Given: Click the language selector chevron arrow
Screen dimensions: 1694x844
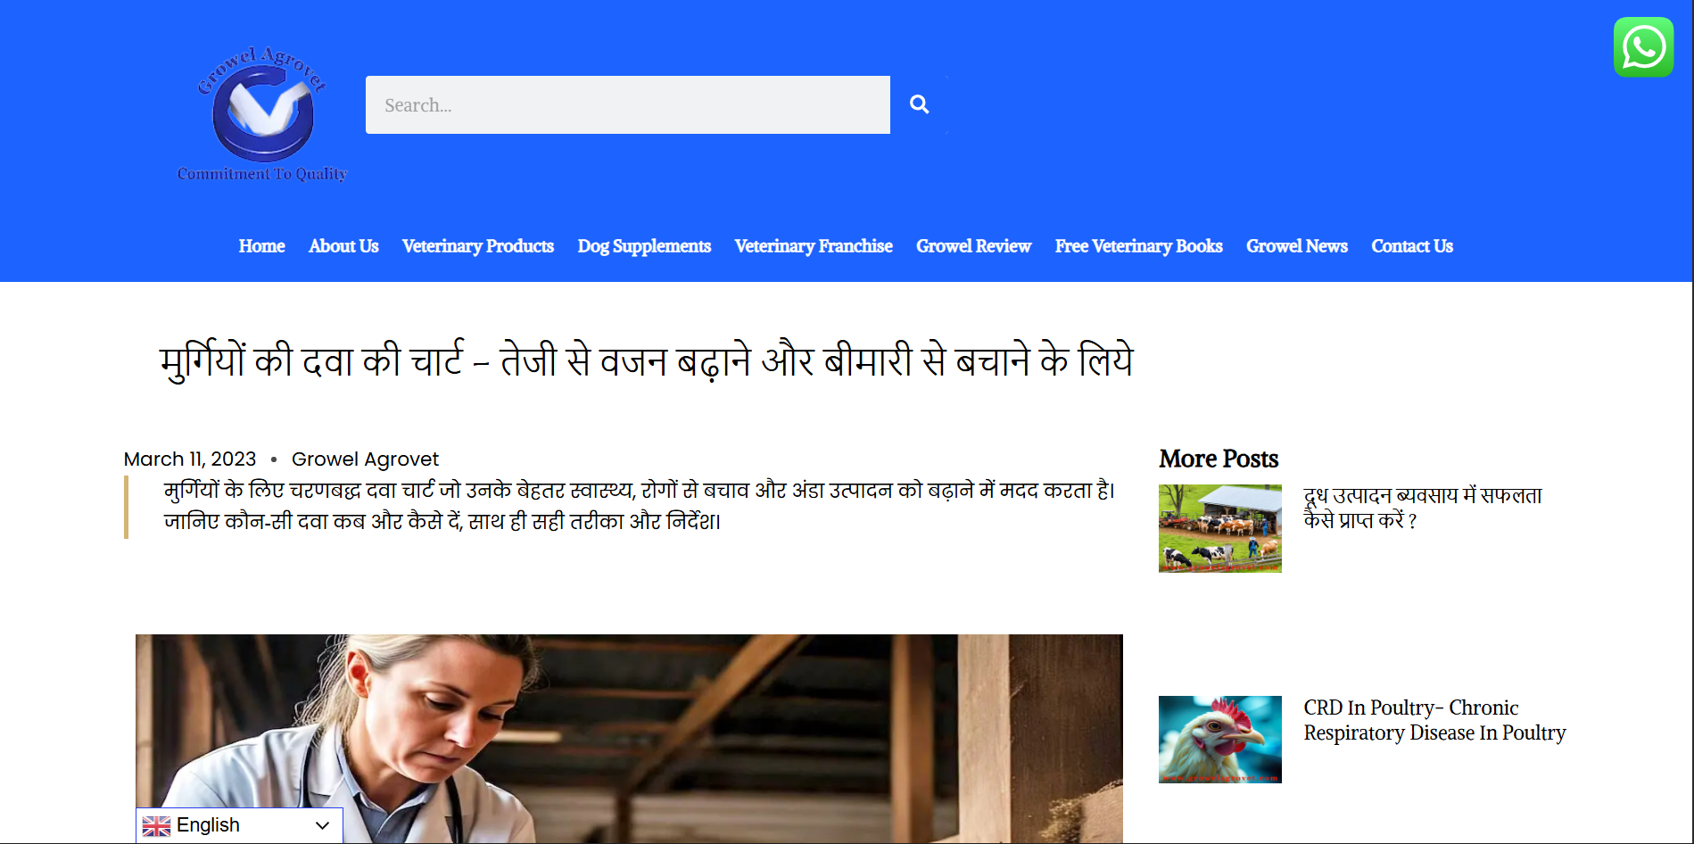Looking at the screenshot, I should [323, 826].
